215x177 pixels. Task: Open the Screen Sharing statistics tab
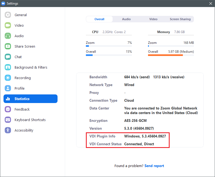(180, 19)
